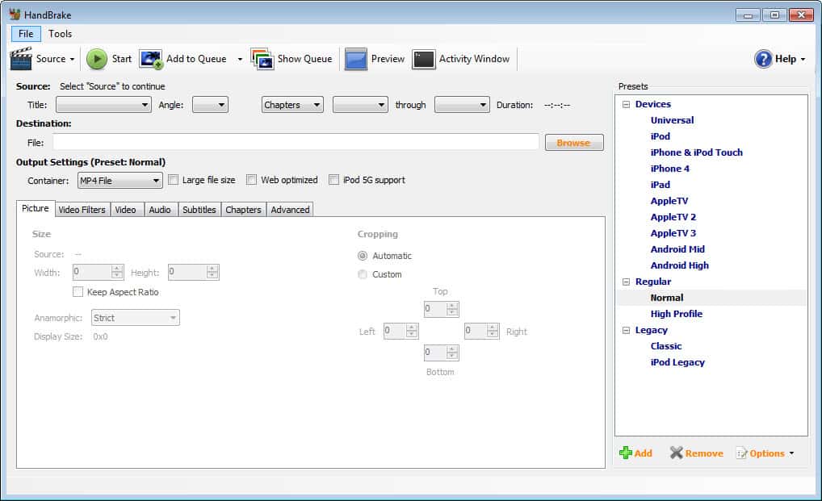This screenshot has height=501, width=822.
Task: Click the Preview monitor icon
Action: (355, 59)
